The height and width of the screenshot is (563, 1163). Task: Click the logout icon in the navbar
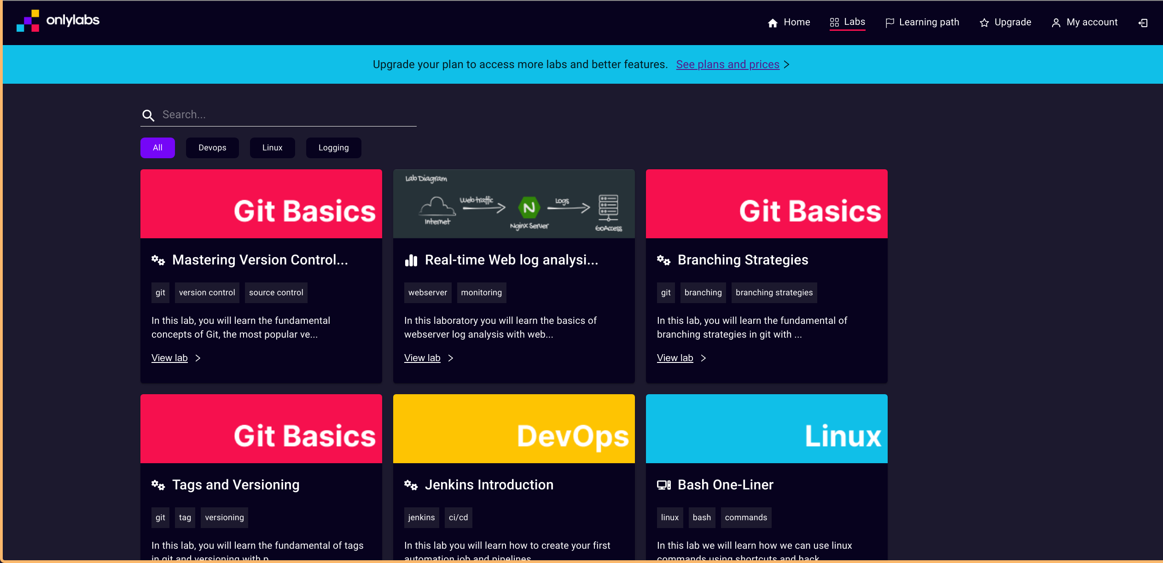[1143, 23]
